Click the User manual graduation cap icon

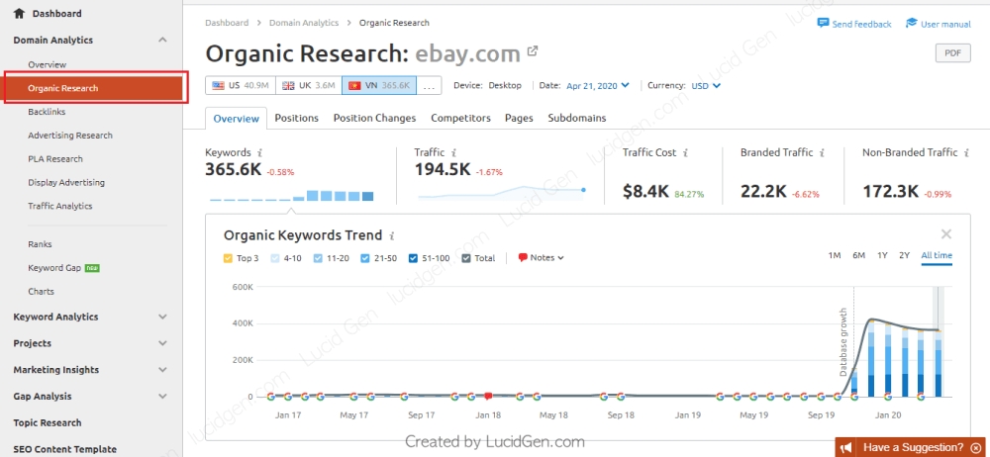click(x=911, y=23)
